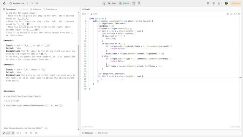
Task: Open the settings gear icon
Action: [214, 3]
